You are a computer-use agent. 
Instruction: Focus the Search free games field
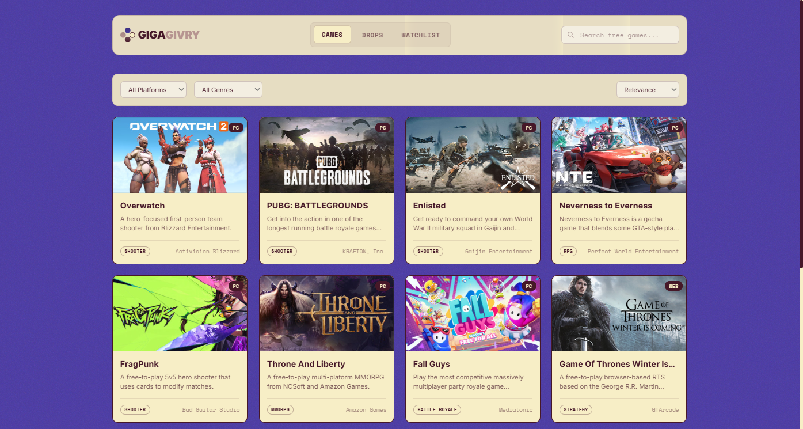click(x=620, y=35)
